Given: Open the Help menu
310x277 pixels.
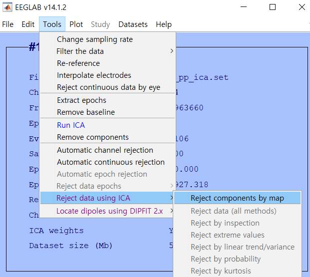Looking at the screenshot, I should coord(164,24).
